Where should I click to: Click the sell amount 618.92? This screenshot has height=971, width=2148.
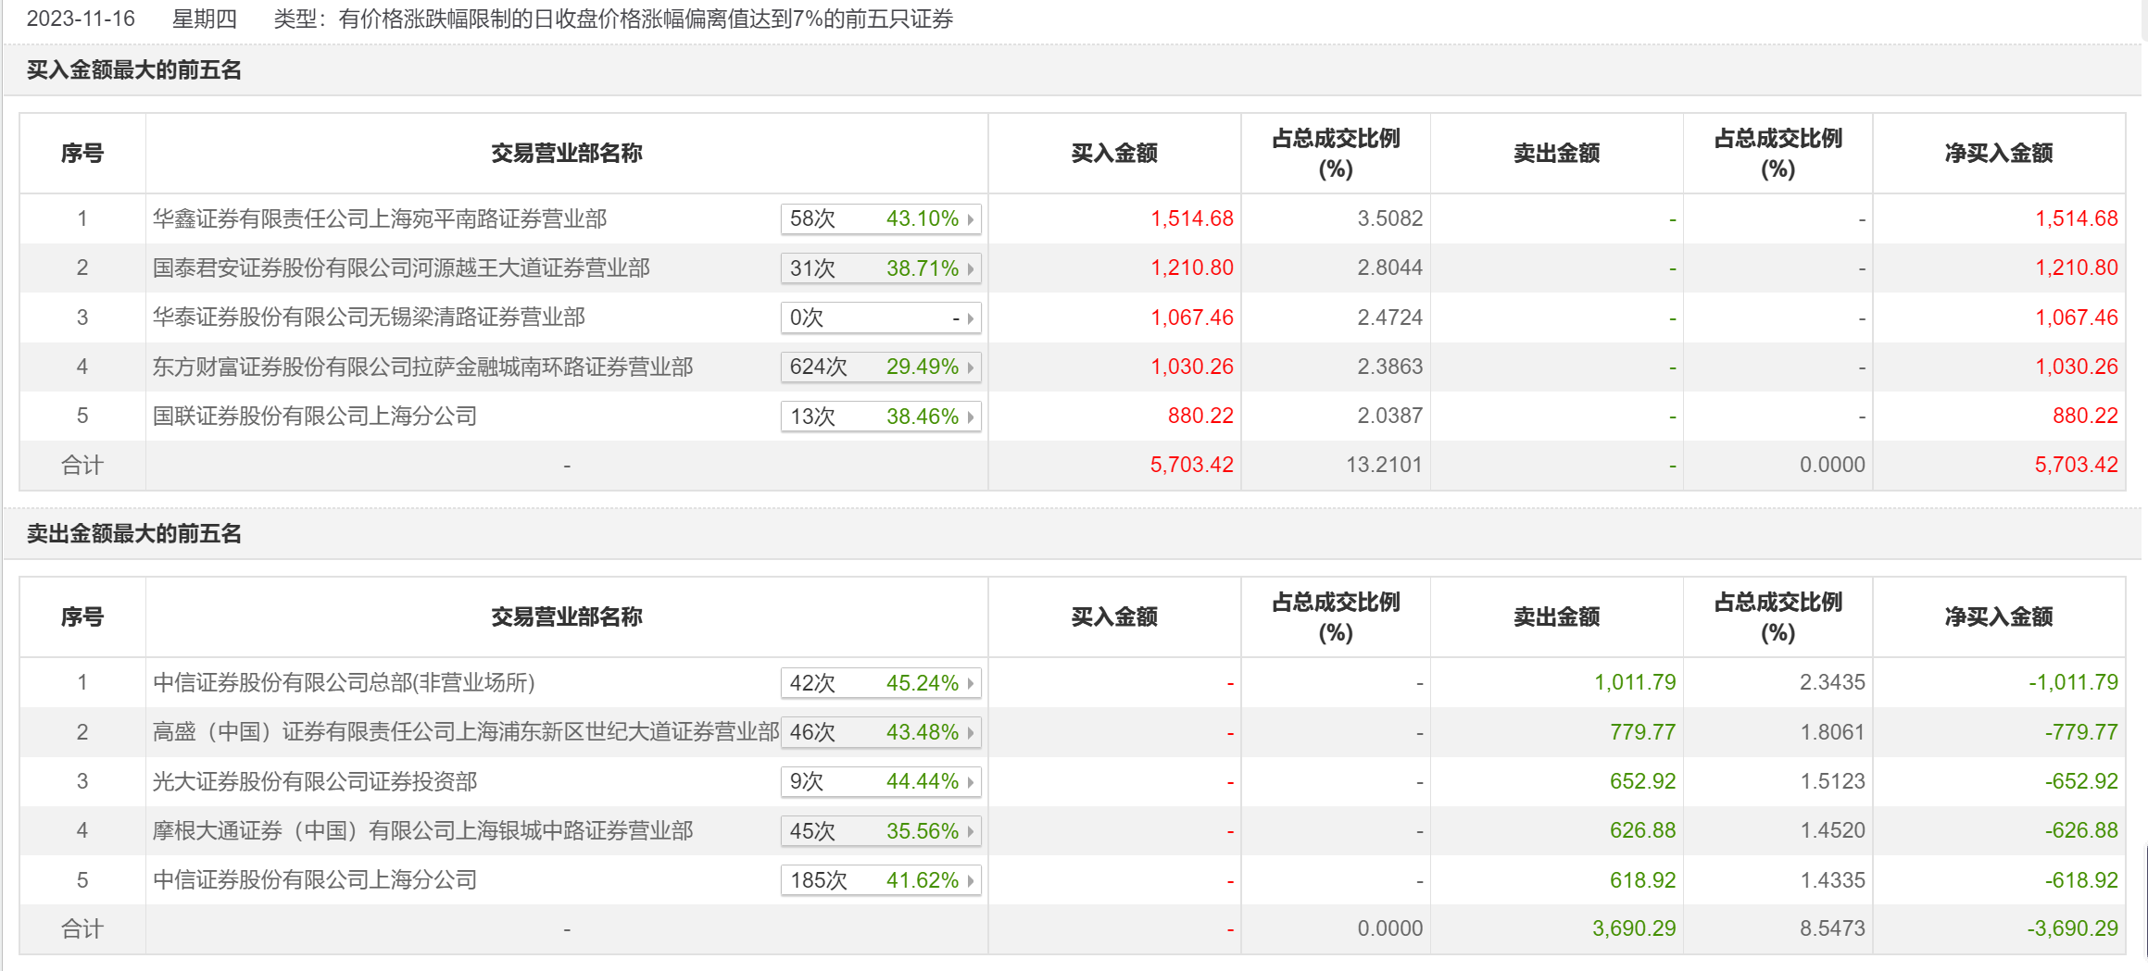[x=1642, y=880]
